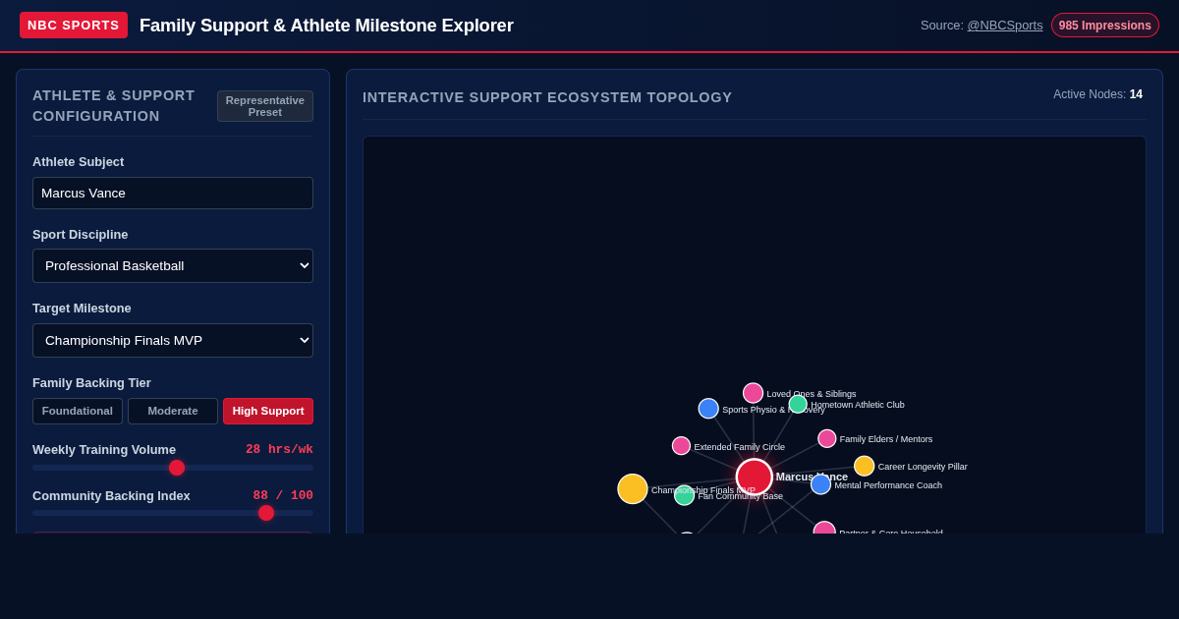Click the Hometown Athletic Club node

pyautogui.click(x=798, y=404)
